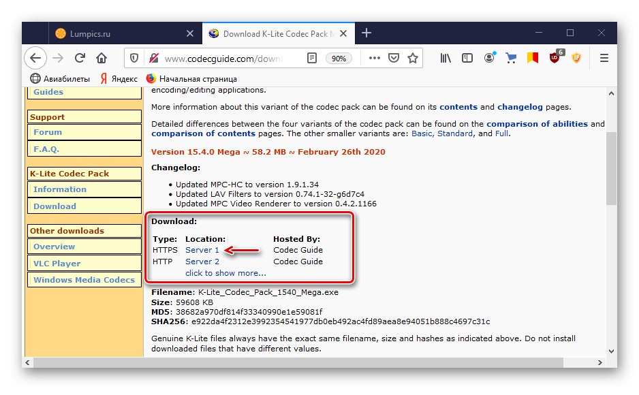Image resolution: width=639 pixels, height=395 pixels.
Task: Click the vertical scrollbar thumb
Action: click(x=611, y=168)
